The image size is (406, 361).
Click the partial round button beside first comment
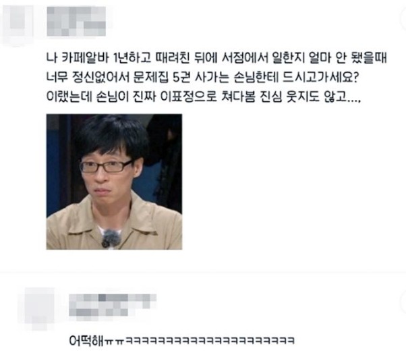pos(403,19)
